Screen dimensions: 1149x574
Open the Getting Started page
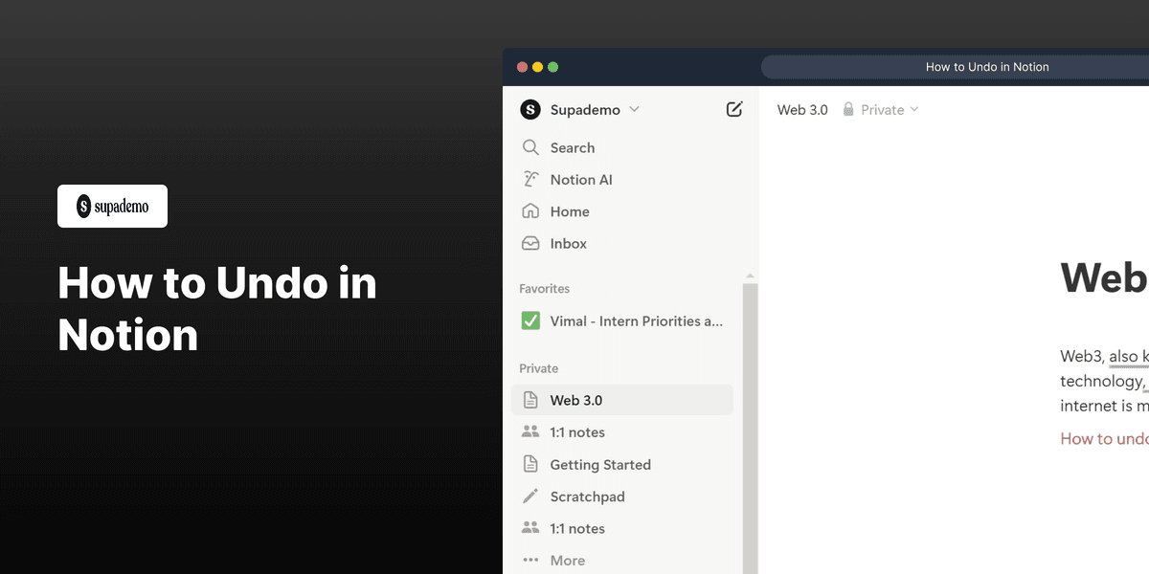(x=598, y=464)
